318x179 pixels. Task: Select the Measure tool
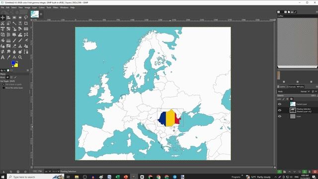(x=14, y=58)
